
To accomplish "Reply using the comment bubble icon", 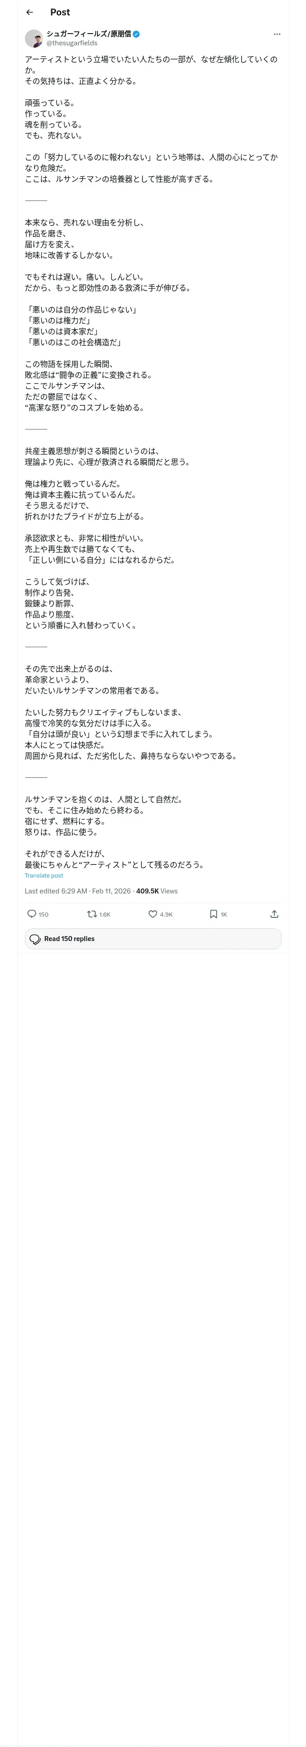I will 32,913.
